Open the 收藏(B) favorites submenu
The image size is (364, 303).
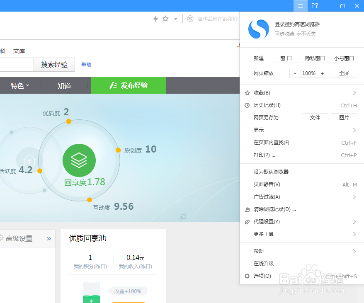coord(301,93)
